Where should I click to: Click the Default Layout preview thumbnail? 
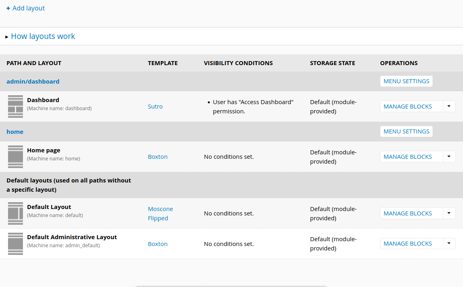pyautogui.click(x=15, y=213)
